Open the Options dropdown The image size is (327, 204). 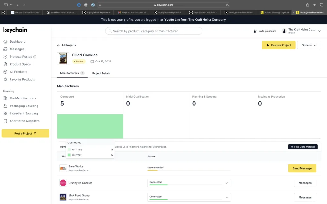pos(309,45)
